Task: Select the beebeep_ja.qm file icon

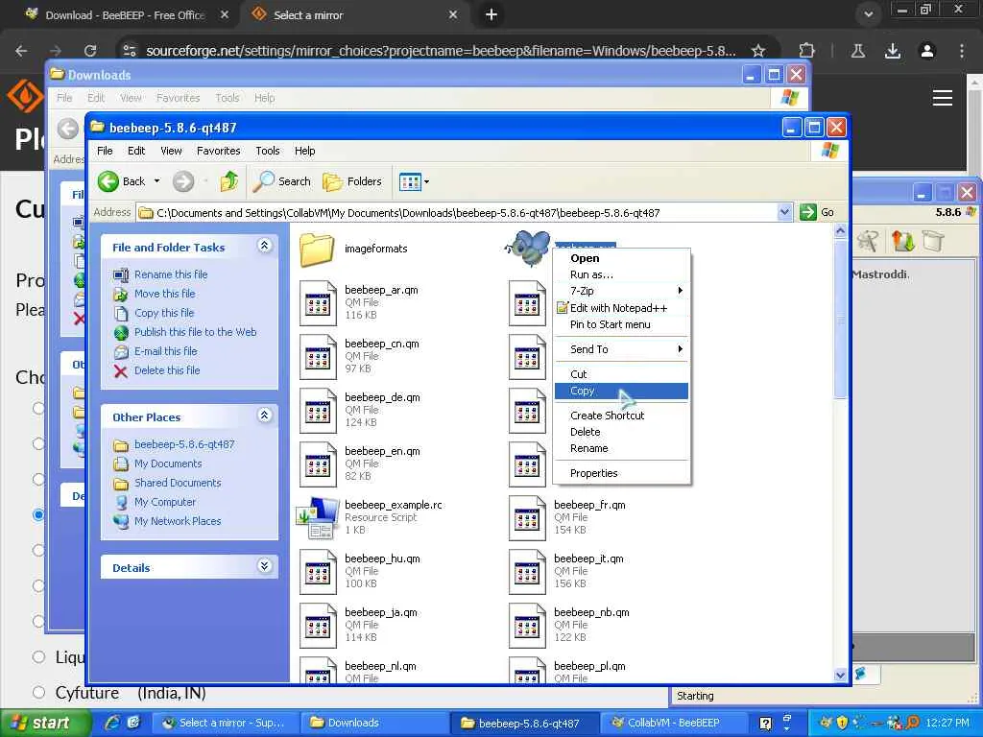Action: click(318, 626)
